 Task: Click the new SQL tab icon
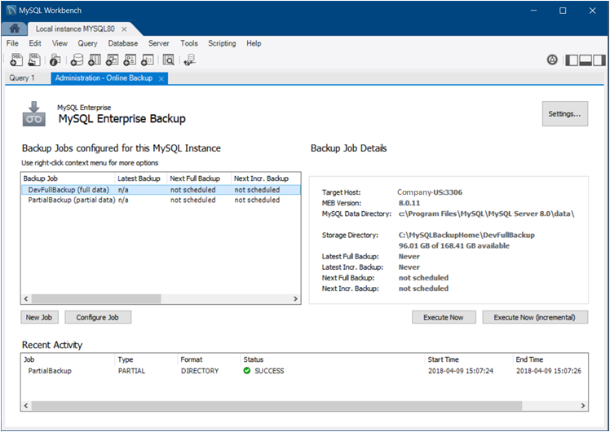16,60
